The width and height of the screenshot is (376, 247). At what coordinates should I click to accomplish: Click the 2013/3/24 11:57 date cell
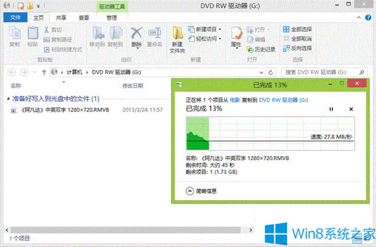(143, 110)
